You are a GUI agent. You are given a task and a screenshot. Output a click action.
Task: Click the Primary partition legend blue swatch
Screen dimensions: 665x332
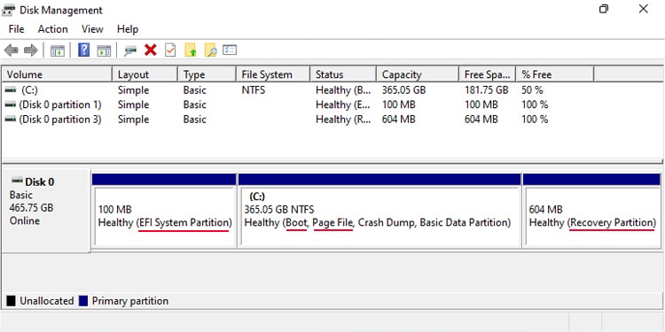(83, 301)
